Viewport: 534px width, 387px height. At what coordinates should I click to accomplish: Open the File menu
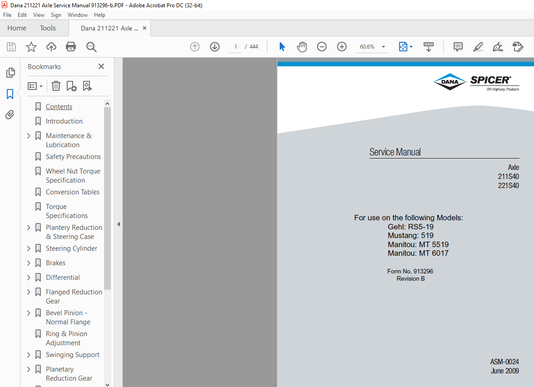pos(7,15)
